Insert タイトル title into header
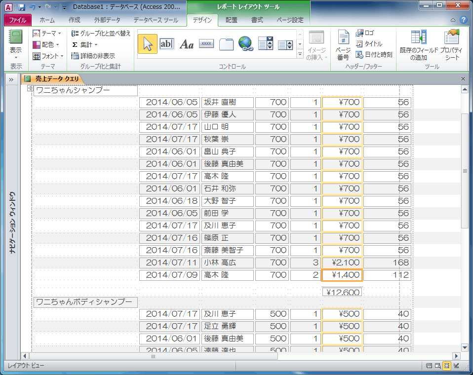 click(x=369, y=44)
